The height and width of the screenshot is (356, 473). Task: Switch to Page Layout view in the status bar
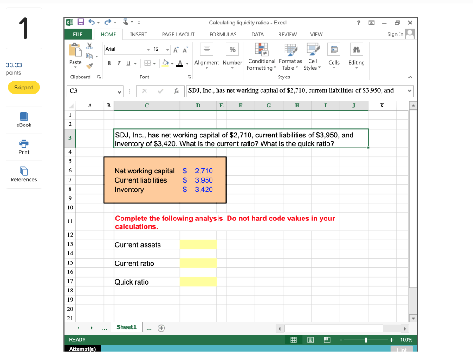[310, 340]
